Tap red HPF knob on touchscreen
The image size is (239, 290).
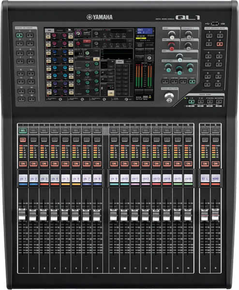pyautogui.click(x=78, y=43)
